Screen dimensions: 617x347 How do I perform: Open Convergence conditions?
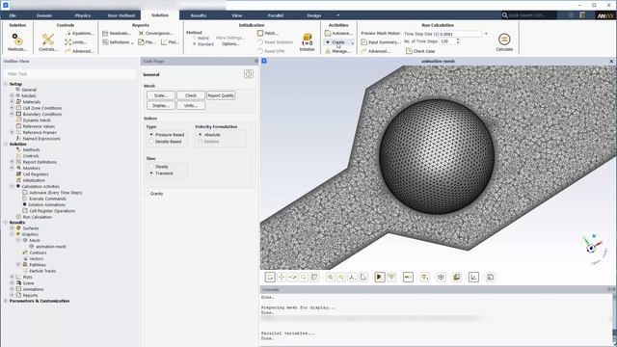pos(156,34)
